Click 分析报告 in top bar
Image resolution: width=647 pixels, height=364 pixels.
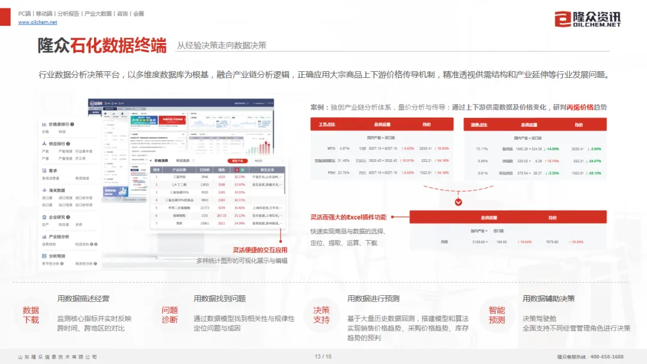tap(68, 14)
